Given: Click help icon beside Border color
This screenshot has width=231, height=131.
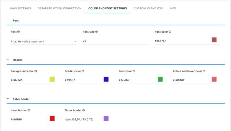Looking at the screenshot, I should click(83, 71).
